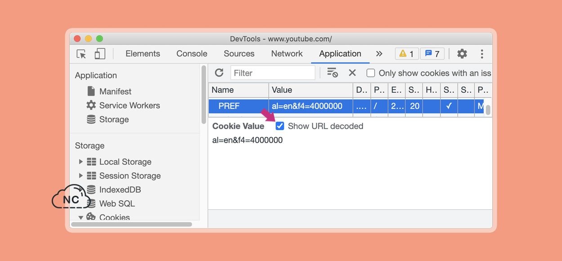This screenshot has height=261, width=562.
Task: Open the Sources tab
Action: click(239, 54)
